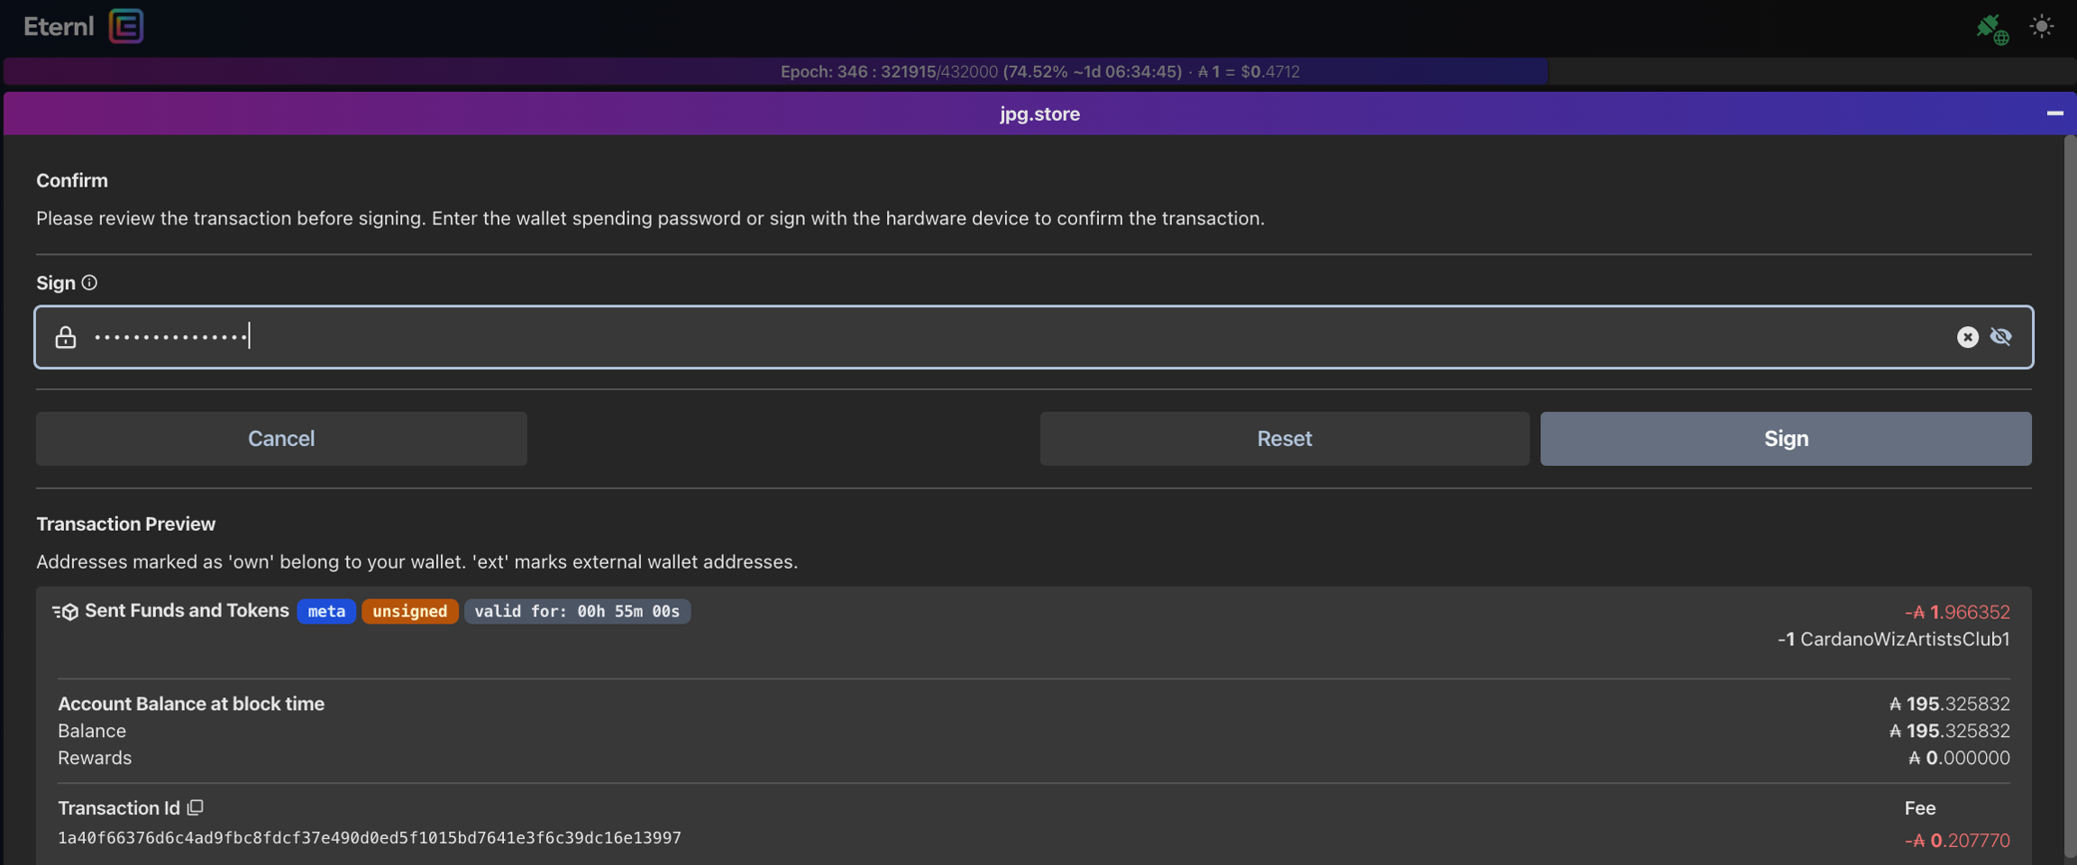The height and width of the screenshot is (865, 2077).
Task: Click the blue meta badge
Action: 326,612
